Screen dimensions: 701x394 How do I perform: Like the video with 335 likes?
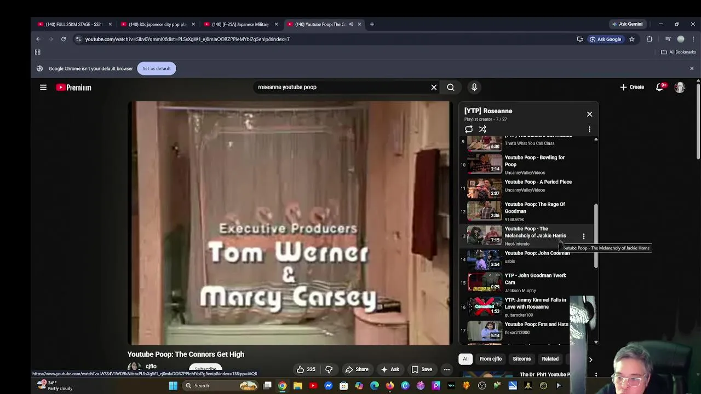pyautogui.click(x=306, y=369)
